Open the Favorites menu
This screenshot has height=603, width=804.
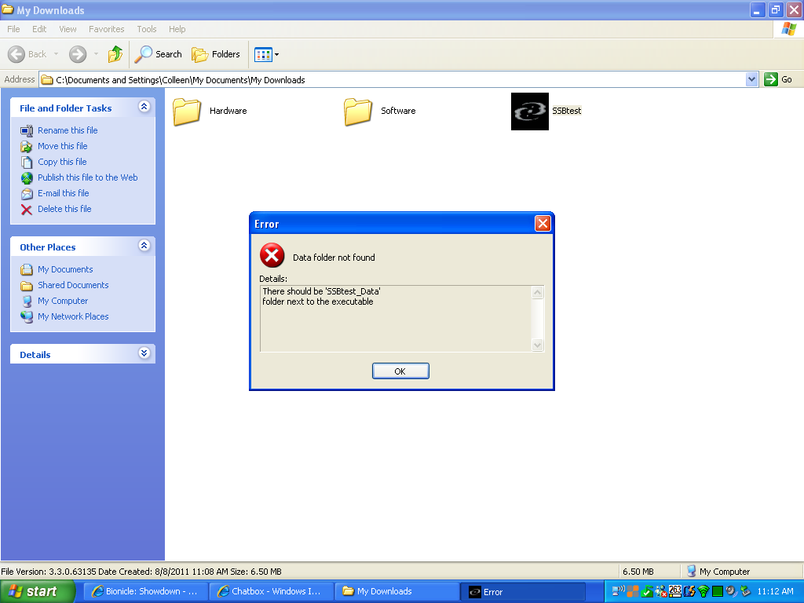pos(106,29)
